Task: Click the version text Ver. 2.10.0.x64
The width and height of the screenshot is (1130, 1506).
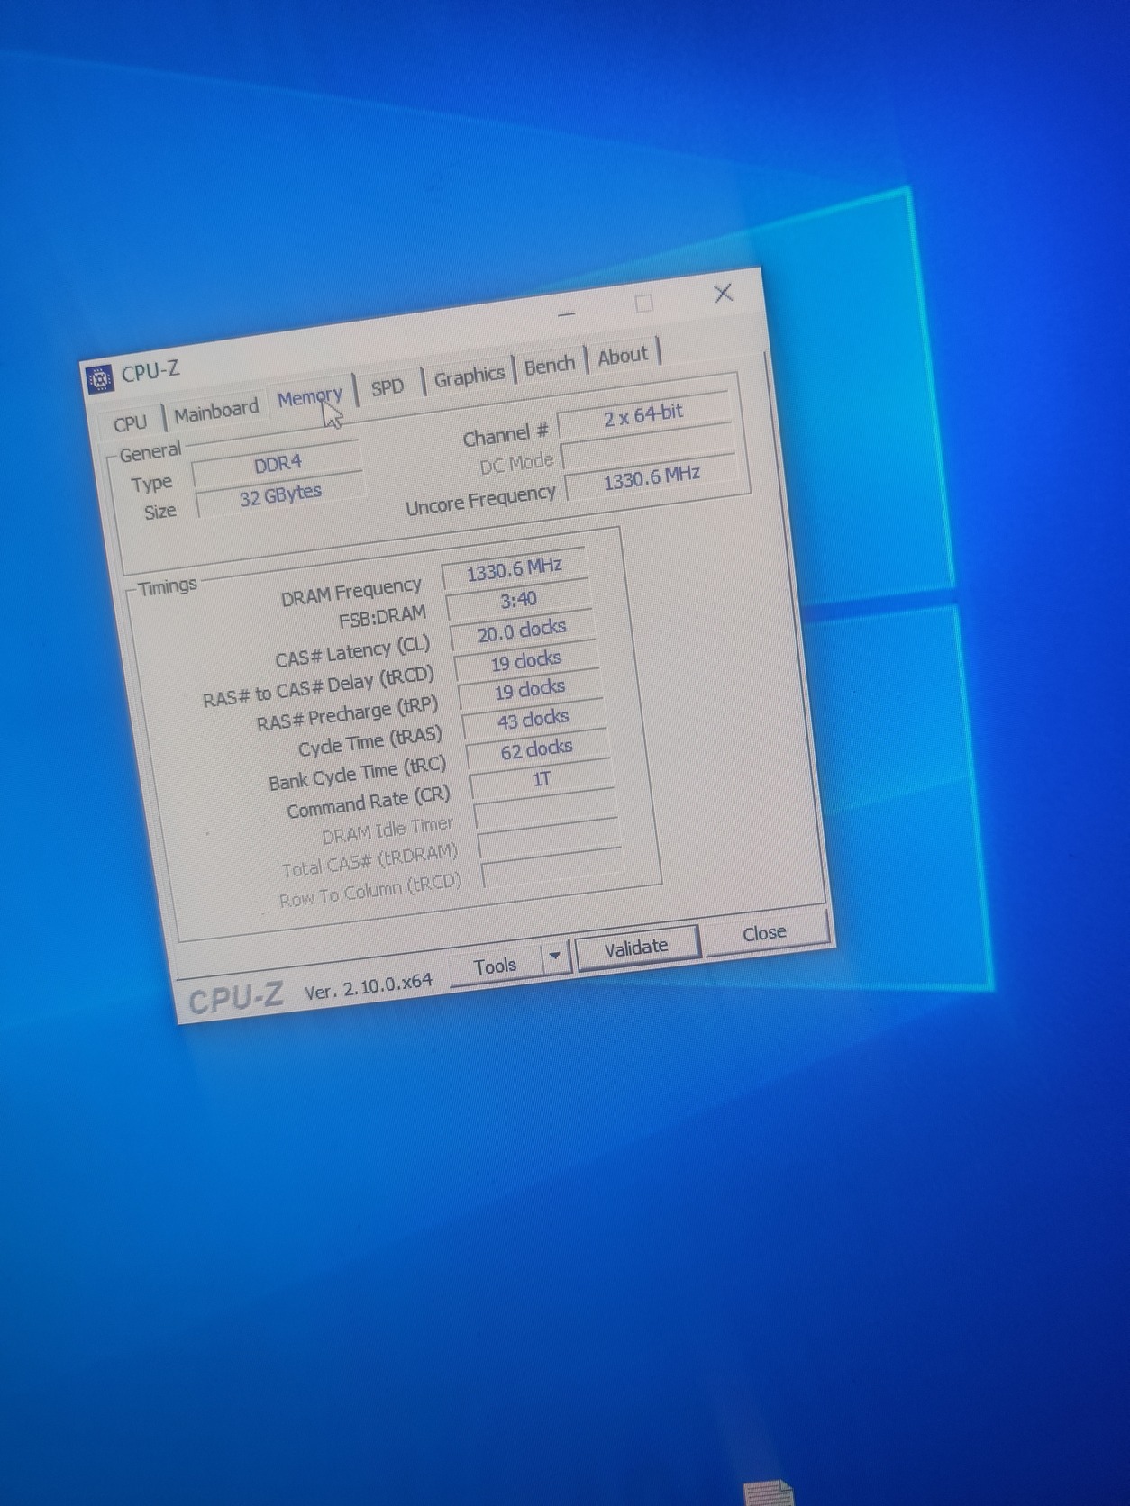Action: 369,987
